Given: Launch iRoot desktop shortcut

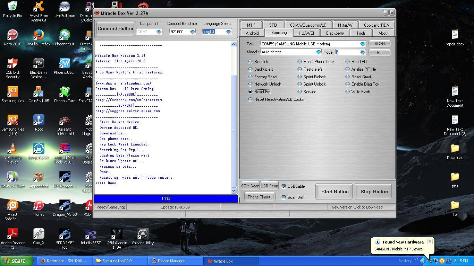Looking at the screenshot, I should coord(39,123).
